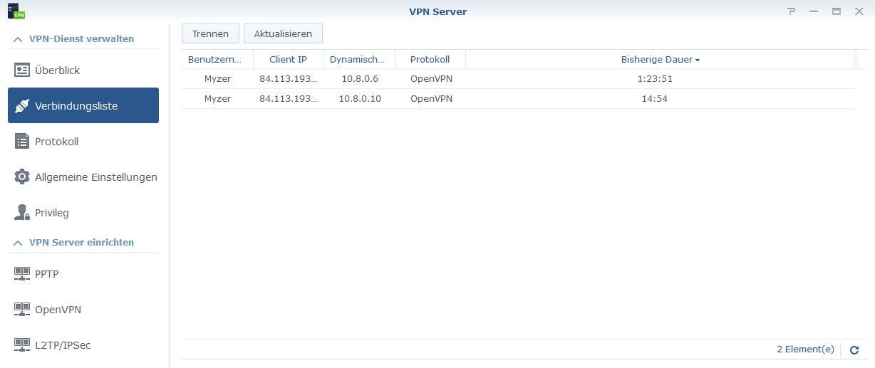
Task: Collapse the VPN-Dienst verwalten section
Action: pyautogui.click(x=18, y=39)
